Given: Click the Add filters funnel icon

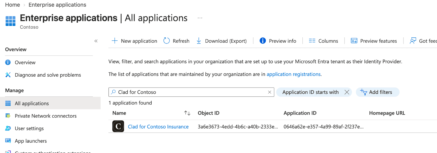Looking at the screenshot, I should pos(363,92).
